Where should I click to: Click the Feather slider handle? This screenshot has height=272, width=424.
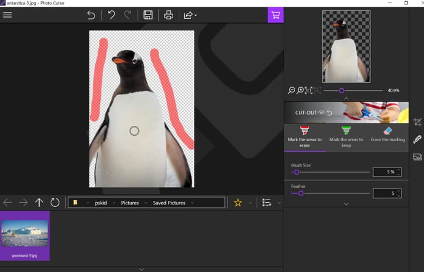(x=301, y=194)
